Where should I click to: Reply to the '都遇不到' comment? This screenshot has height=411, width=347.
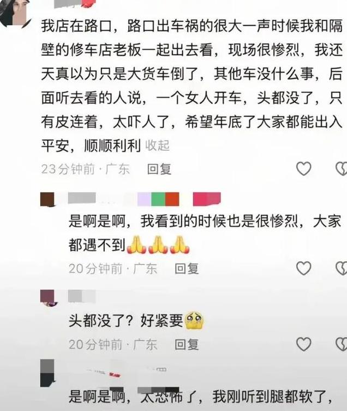[x=187, y=269]
